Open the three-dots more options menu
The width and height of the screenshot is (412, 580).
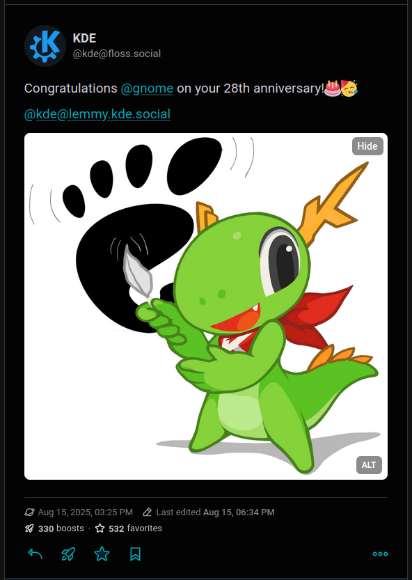(x=380, y=554)
